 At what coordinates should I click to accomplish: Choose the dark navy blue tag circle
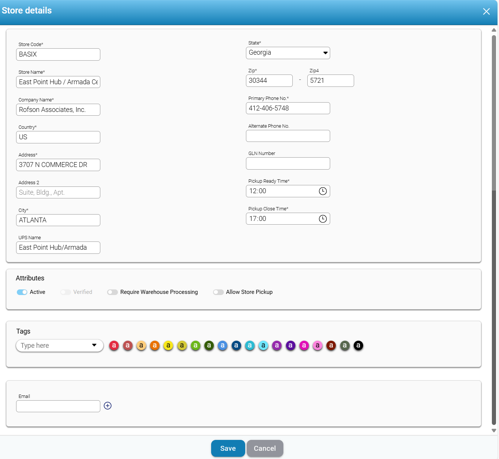point(236,346)
